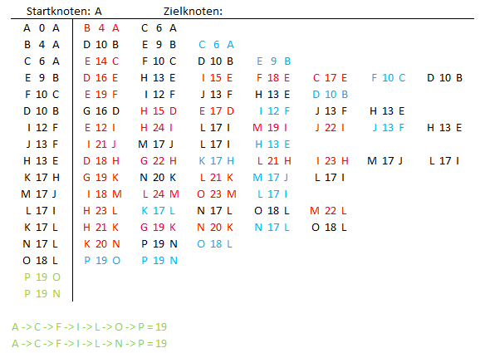Click the green path line through N ending '= 19'
The image size is (485, 353).
90,344
